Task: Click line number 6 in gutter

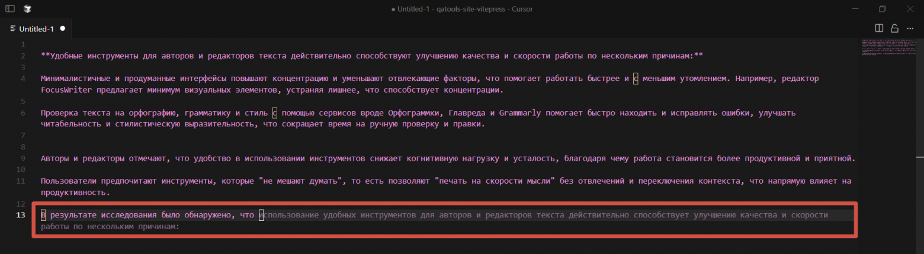Action: click(x=23, y=113)
